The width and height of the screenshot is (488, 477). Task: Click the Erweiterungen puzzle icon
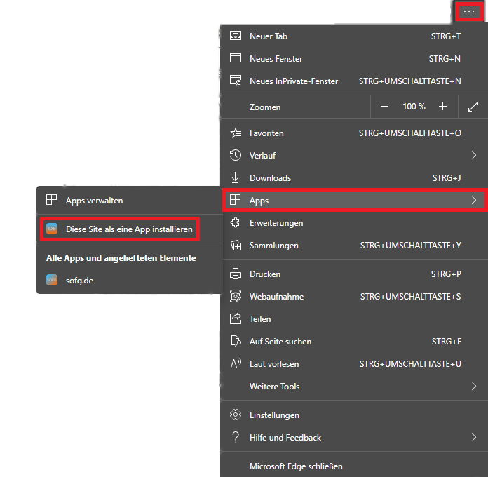tap(236, 223)
